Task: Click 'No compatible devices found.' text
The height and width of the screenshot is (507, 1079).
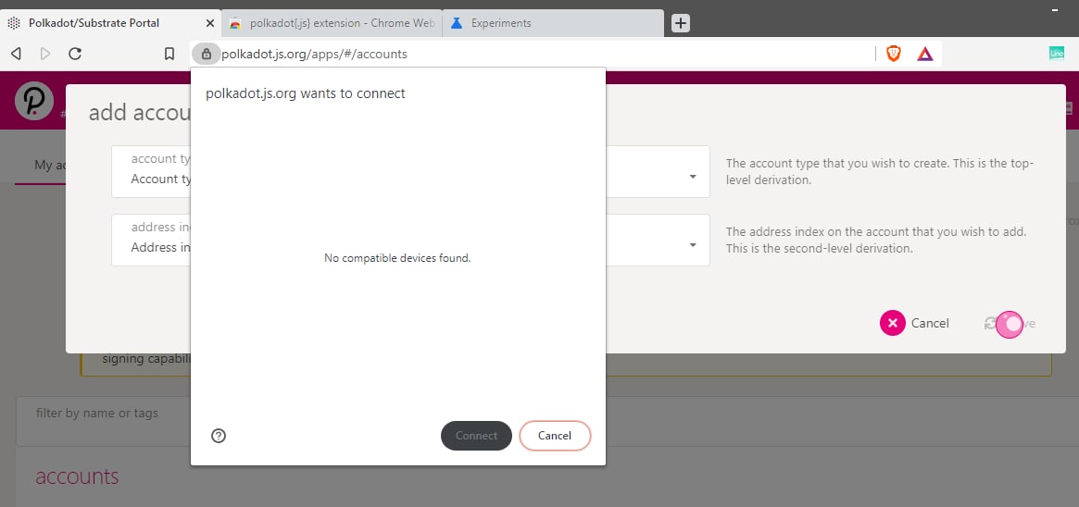Action: [397, 259]
